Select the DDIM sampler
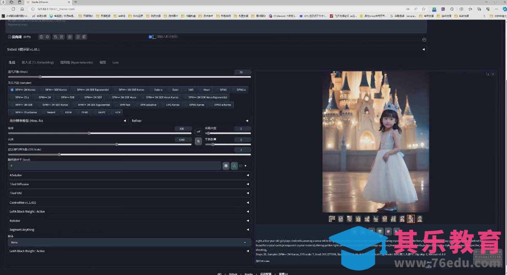Image resolution: width=507 pixels, height=275 pixels. pyautogui.click(x=66, y=112)
